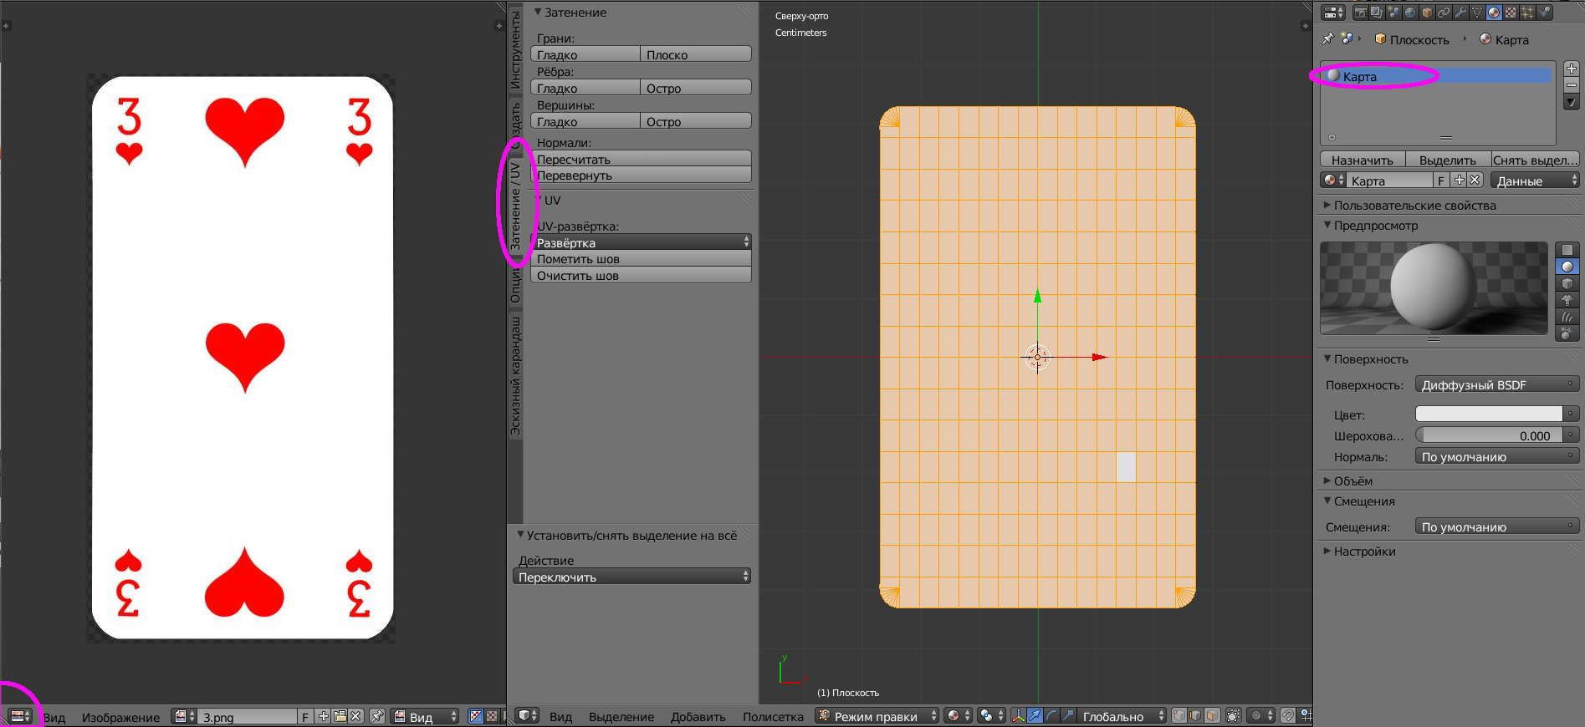The image size is (1585, 727).
Task: Open the Данные link dropdown
Action: point(1535,180)
